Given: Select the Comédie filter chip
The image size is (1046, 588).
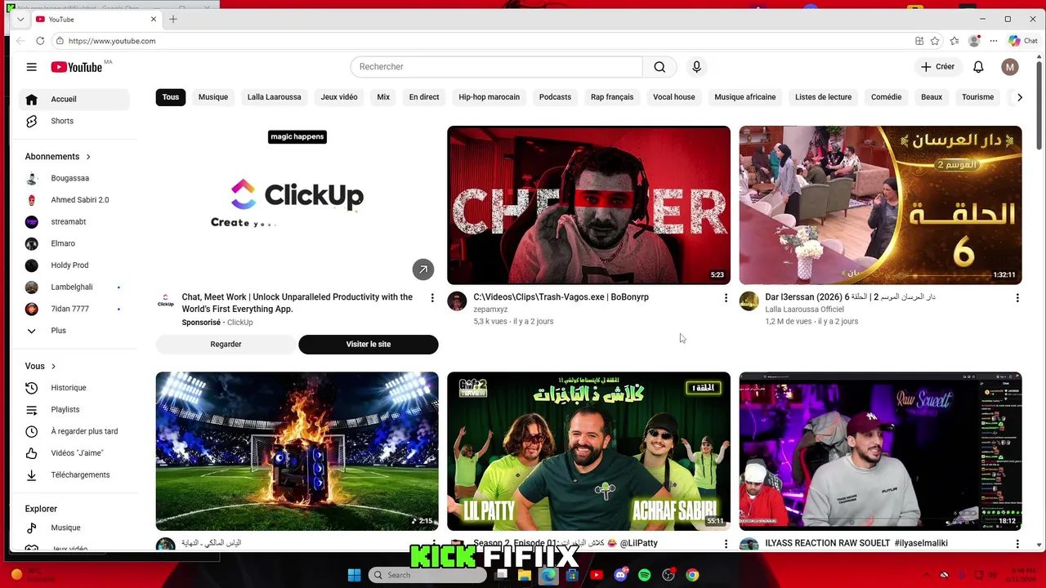Looking at the screenshot, I should 886,97.
